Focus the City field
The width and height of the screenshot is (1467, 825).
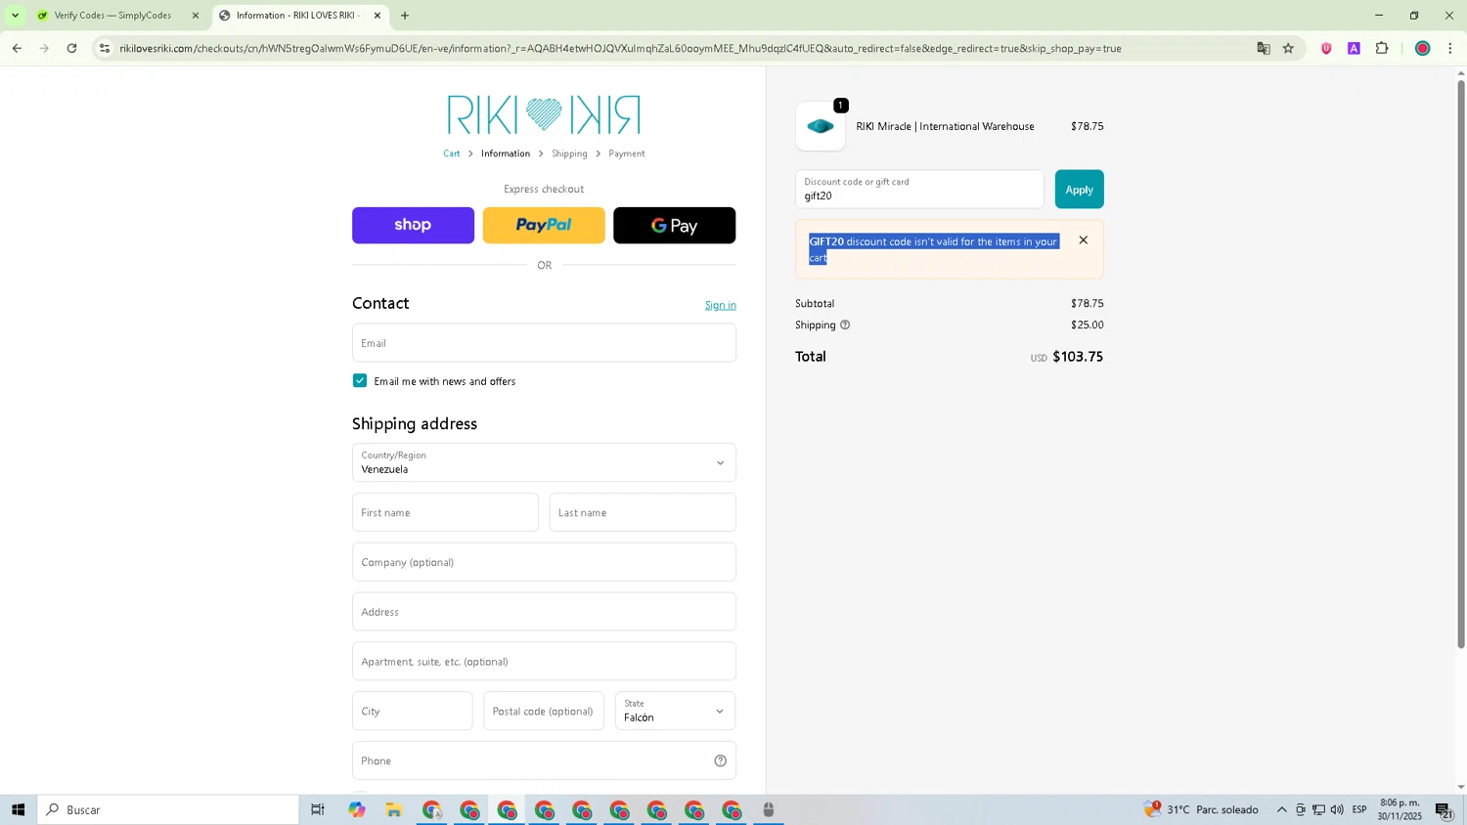click(413, 711)
